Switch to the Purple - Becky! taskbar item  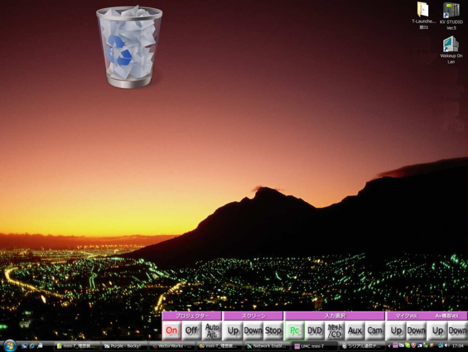coord(125,346)
